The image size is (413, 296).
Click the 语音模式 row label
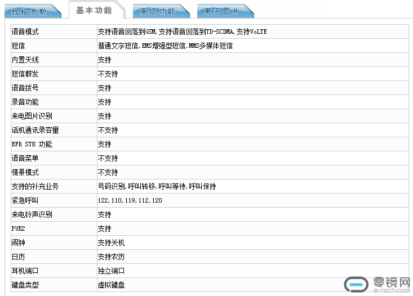coord(25,32)
